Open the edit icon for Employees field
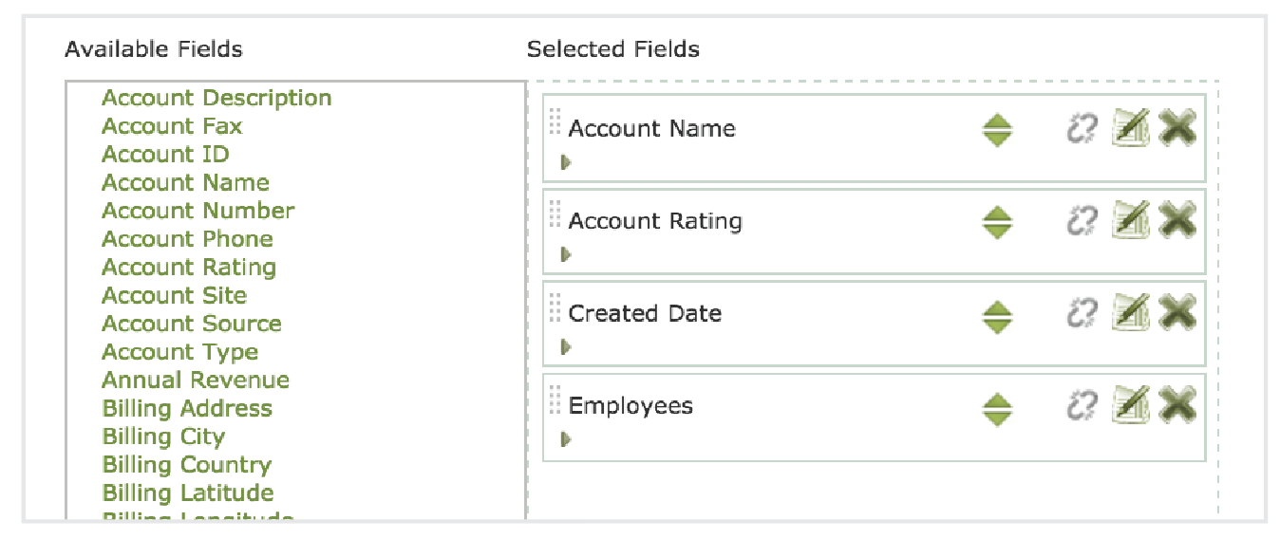The height and width of the screenshot is (539, 1280). pos(1130,405)
